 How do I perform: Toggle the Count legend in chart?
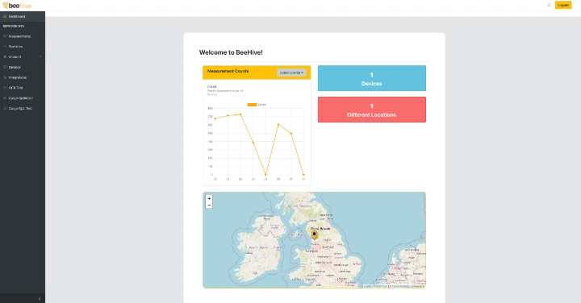click(x=257, y=105)
